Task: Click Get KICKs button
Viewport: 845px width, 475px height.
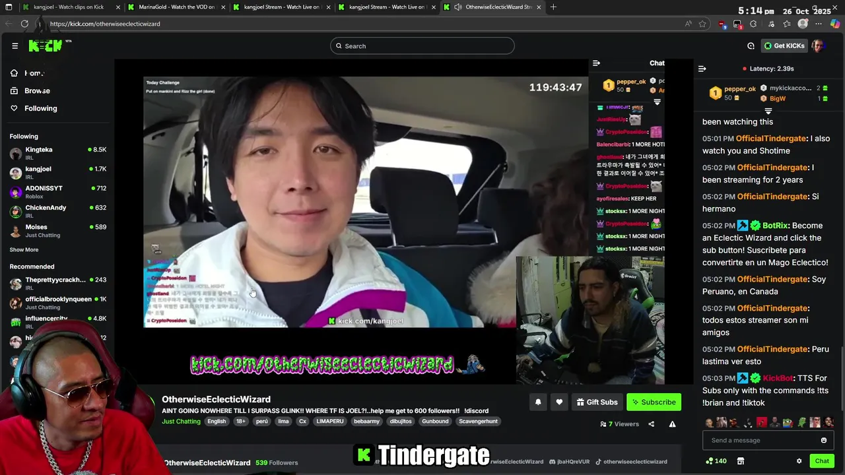Action: (784, 46)
